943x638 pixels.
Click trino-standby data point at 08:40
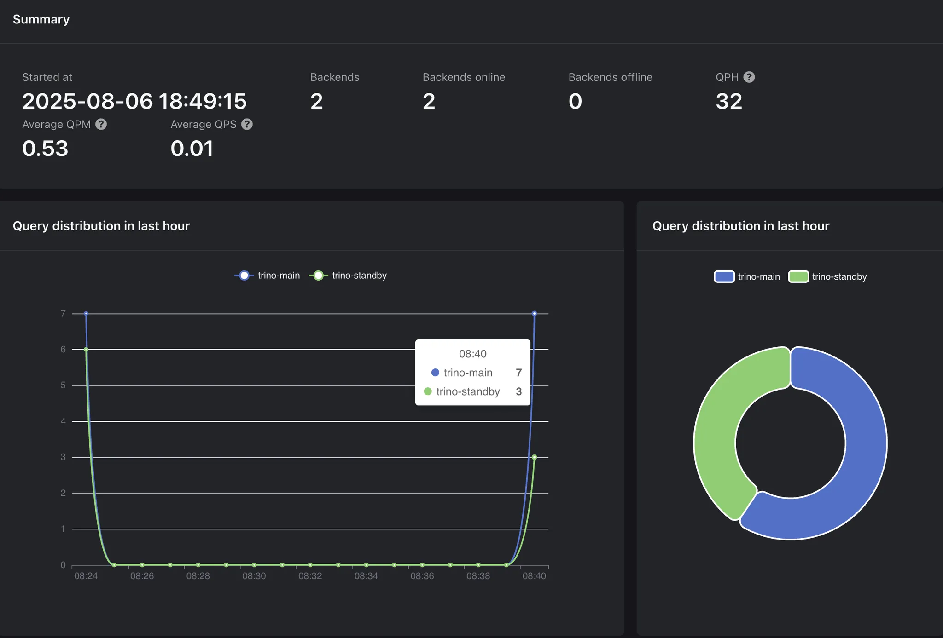pos(534,457)
